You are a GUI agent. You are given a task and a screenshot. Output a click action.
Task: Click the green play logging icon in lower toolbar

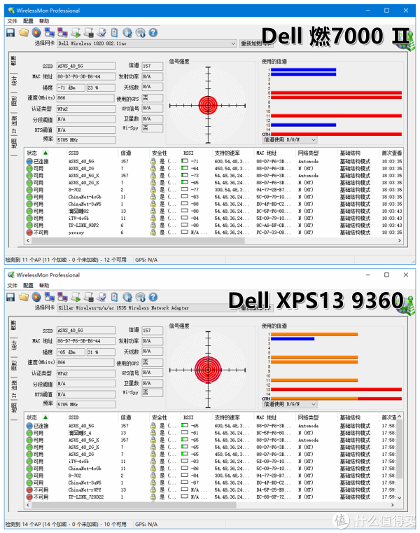[x=76, y=297]
